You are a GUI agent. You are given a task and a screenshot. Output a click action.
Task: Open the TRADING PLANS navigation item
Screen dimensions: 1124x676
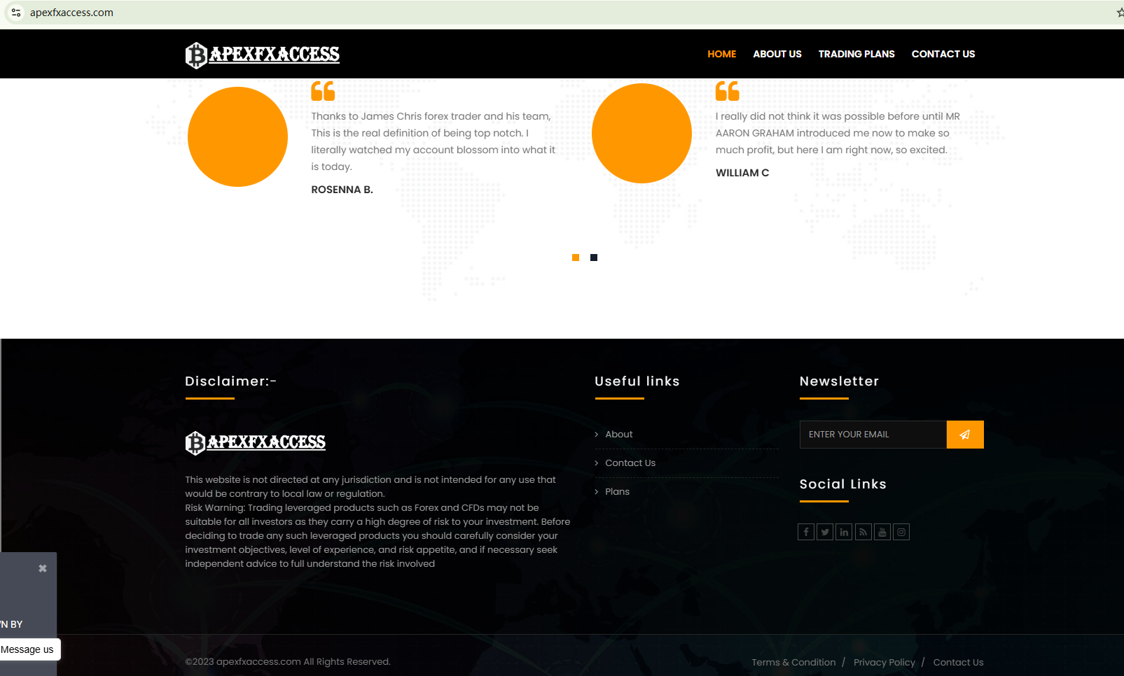coord(856,54)
